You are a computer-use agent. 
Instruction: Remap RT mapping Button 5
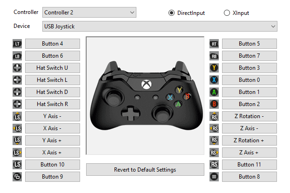click(x=250, y=44)
